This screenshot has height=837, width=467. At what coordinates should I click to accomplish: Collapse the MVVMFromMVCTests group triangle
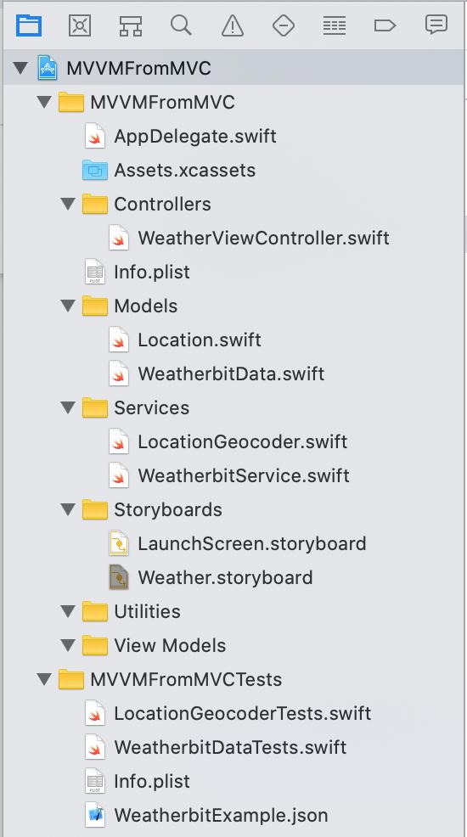click(x=44, y=679)
